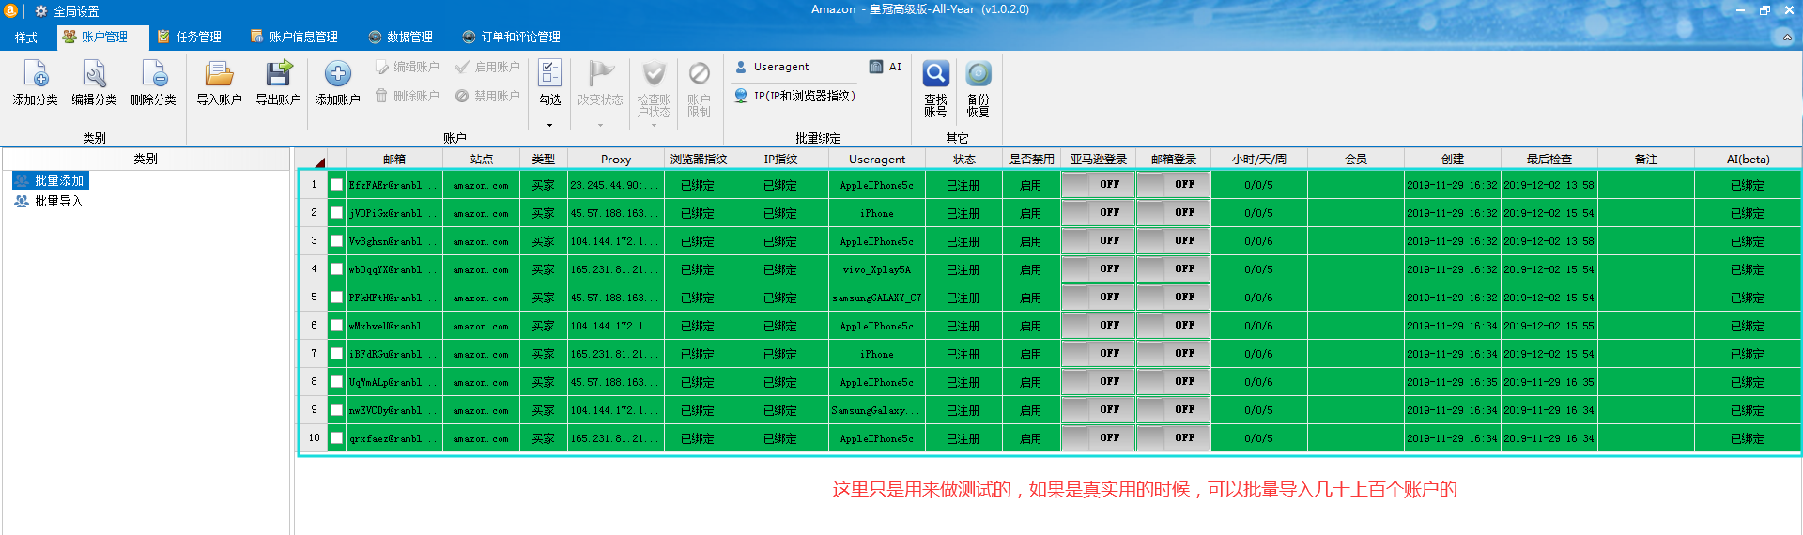Open the 样式 style tab
The height and width of the screenshot is (535, 1803).
coord(25,38)
